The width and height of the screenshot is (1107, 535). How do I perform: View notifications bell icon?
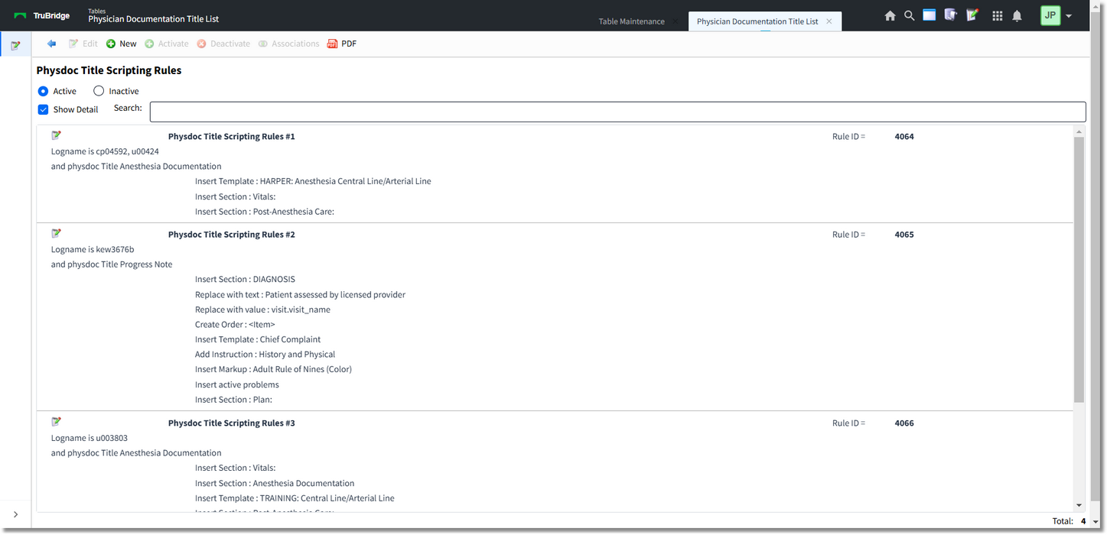tap(1017, 15)
